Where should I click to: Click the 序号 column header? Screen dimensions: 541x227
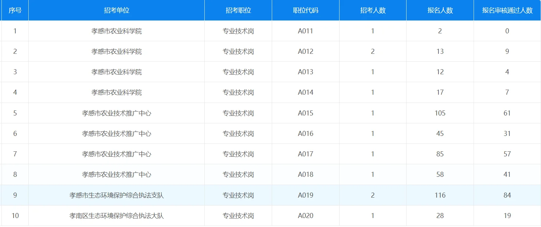(x=15, y=10)
